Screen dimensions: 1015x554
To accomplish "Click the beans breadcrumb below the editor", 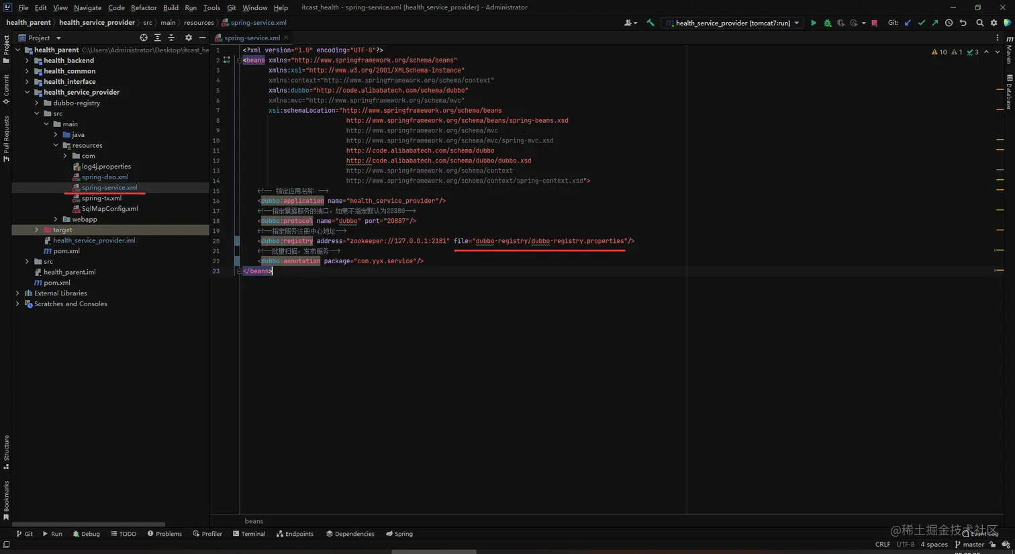I will 254,521.
